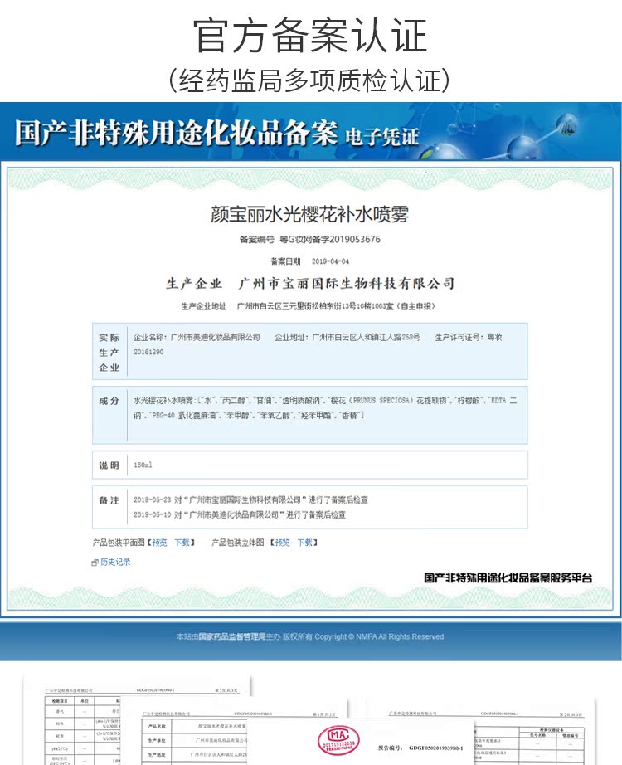Viewport: 622px width, 765px height.
Task: Click the heading 官方备案认证
Action: pos(310,35)
